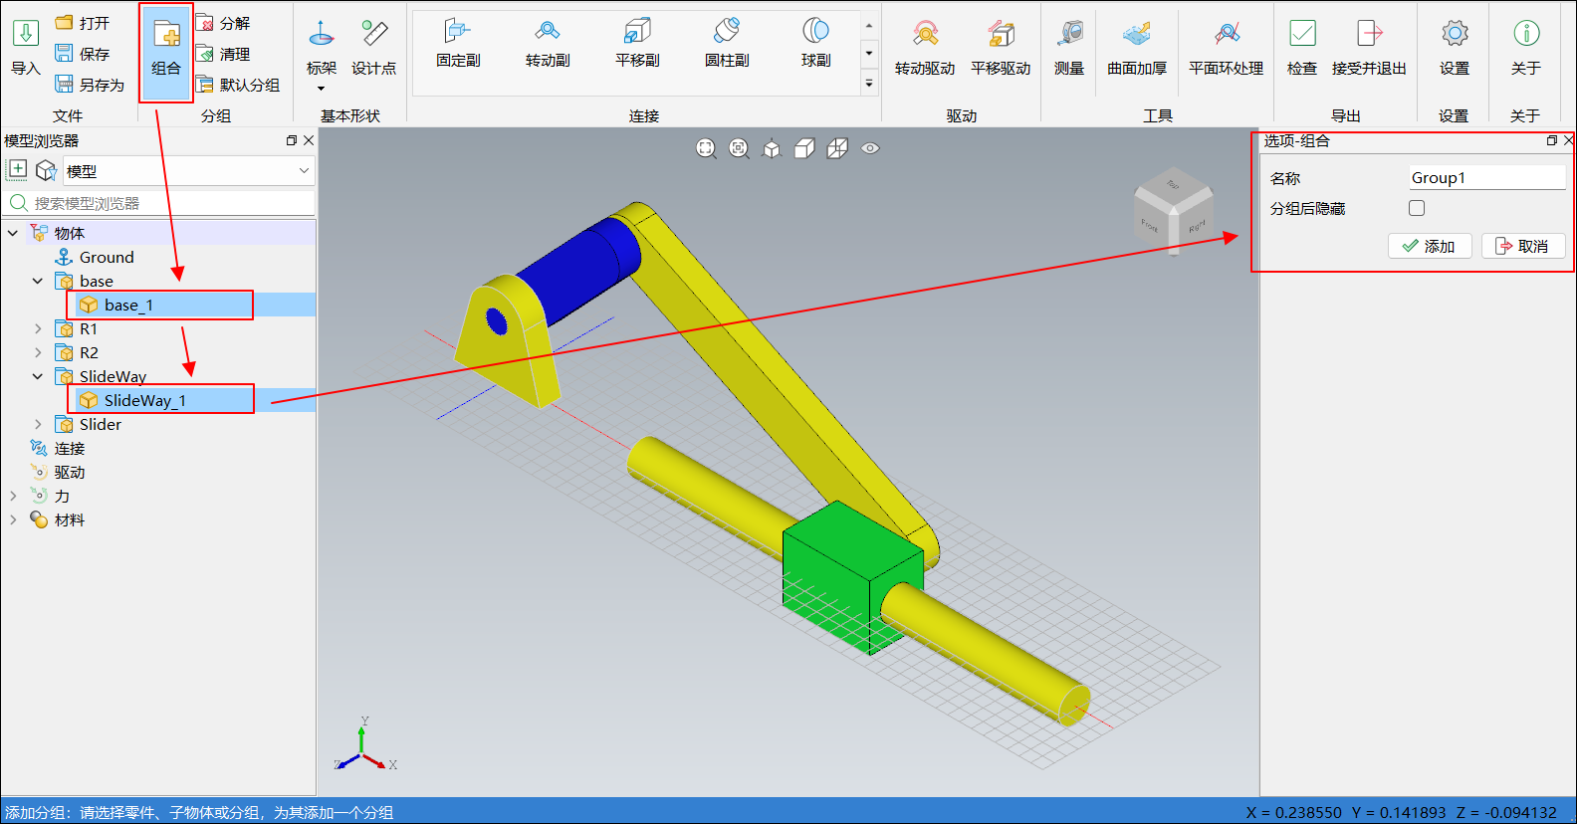Select the 材料 materials tree item
The width and height of the screenshot is (1577, 824).
click(69, 519)
